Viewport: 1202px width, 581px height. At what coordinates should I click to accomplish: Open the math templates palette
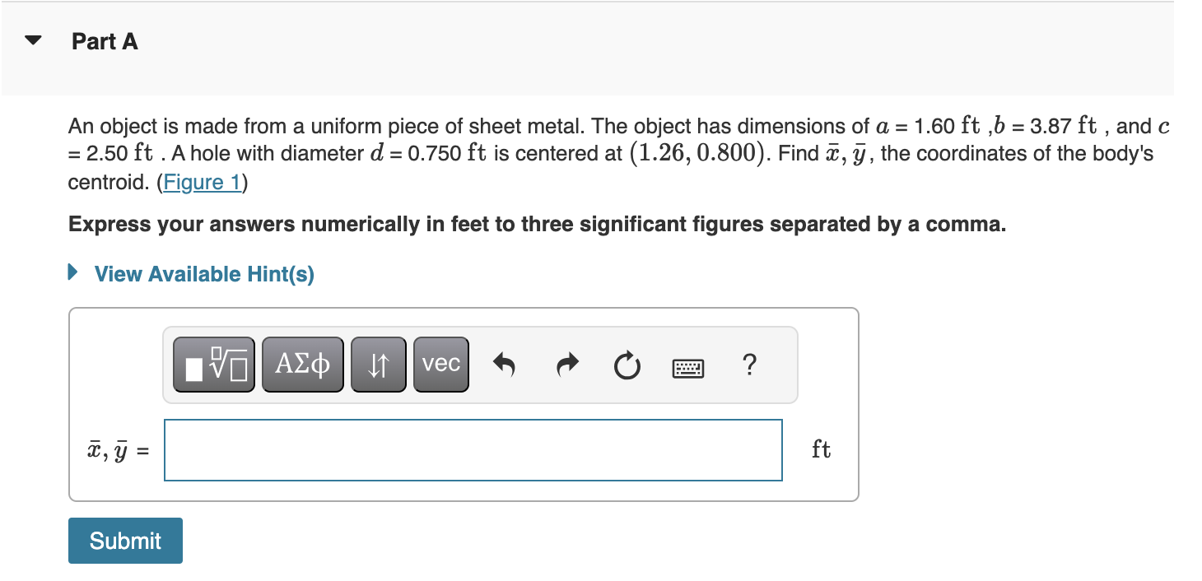[x=213, y=363]
